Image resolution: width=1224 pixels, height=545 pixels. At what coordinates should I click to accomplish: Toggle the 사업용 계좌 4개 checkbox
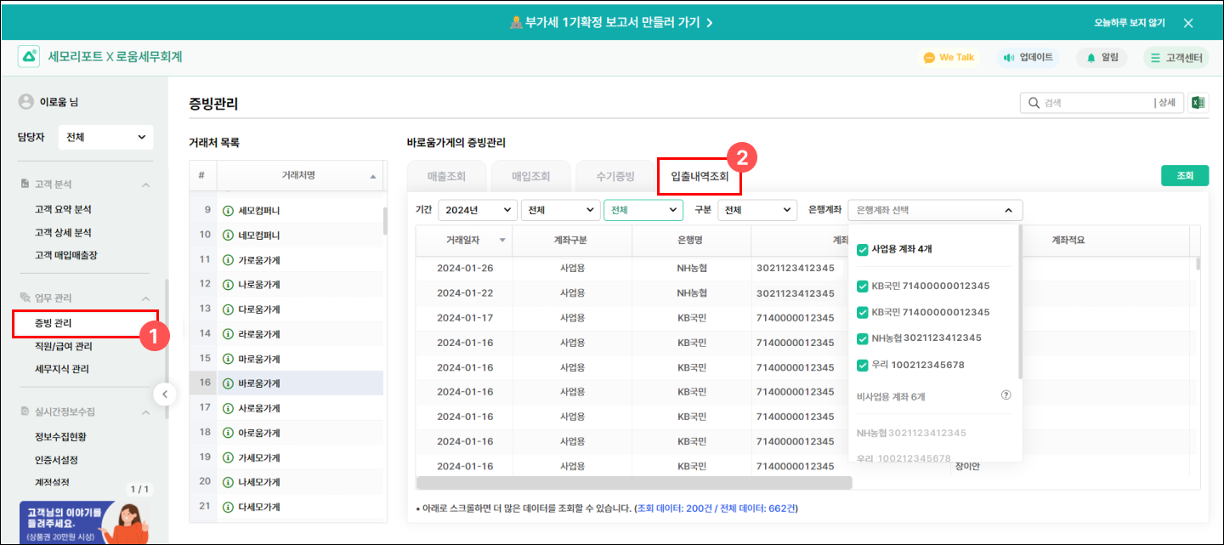click(x=863, y=249)
